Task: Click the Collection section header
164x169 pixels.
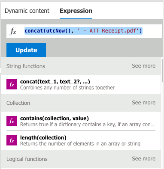Action: (x=18, y=103)
